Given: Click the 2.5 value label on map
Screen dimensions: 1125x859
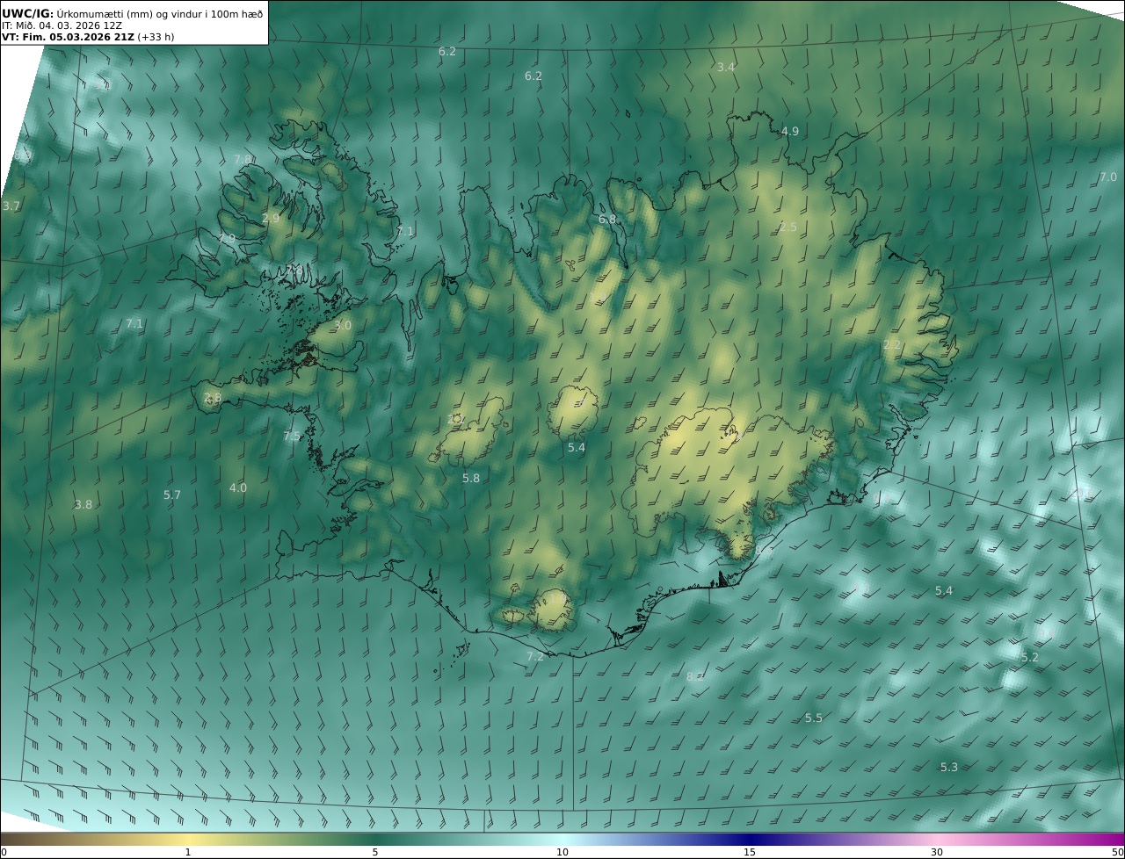Looking at the screenshot, I should click(x=788, y=227).
